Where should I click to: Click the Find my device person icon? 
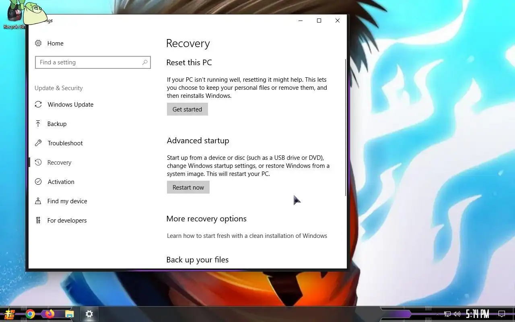click(x=38, y=201)
